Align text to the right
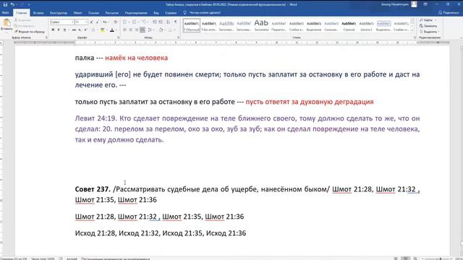Screen dimensions: 463x260 pos(137,30)
